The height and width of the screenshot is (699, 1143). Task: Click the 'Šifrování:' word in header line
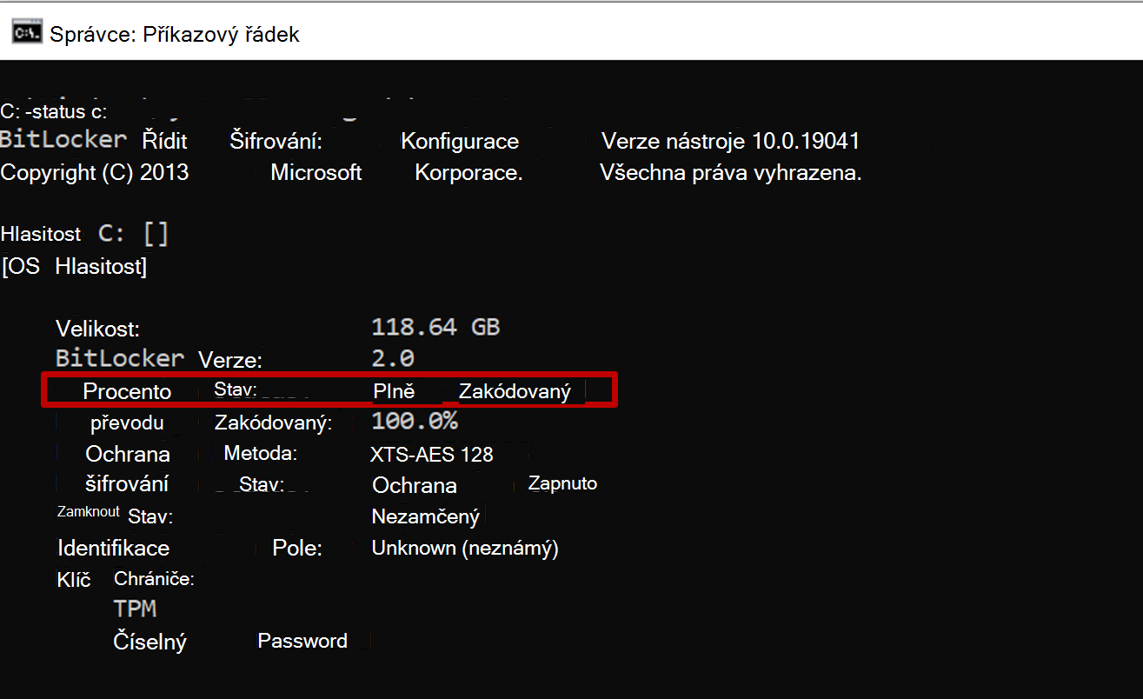[x=276, y=142]
